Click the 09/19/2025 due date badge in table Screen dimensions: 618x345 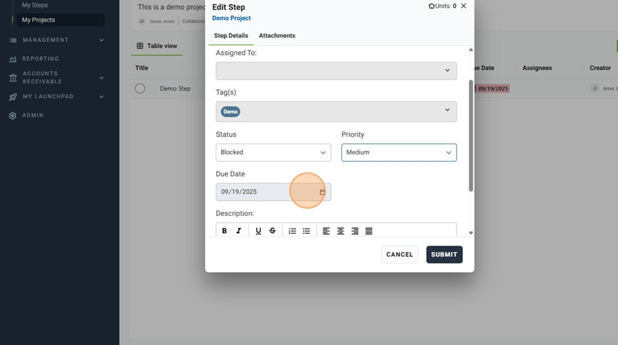pyautogui.click(x=492, y=88)
